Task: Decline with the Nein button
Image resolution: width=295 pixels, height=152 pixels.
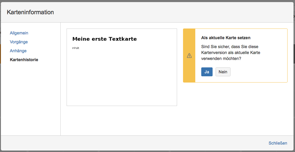Action: pyautogui.click(x=223, y=72)
